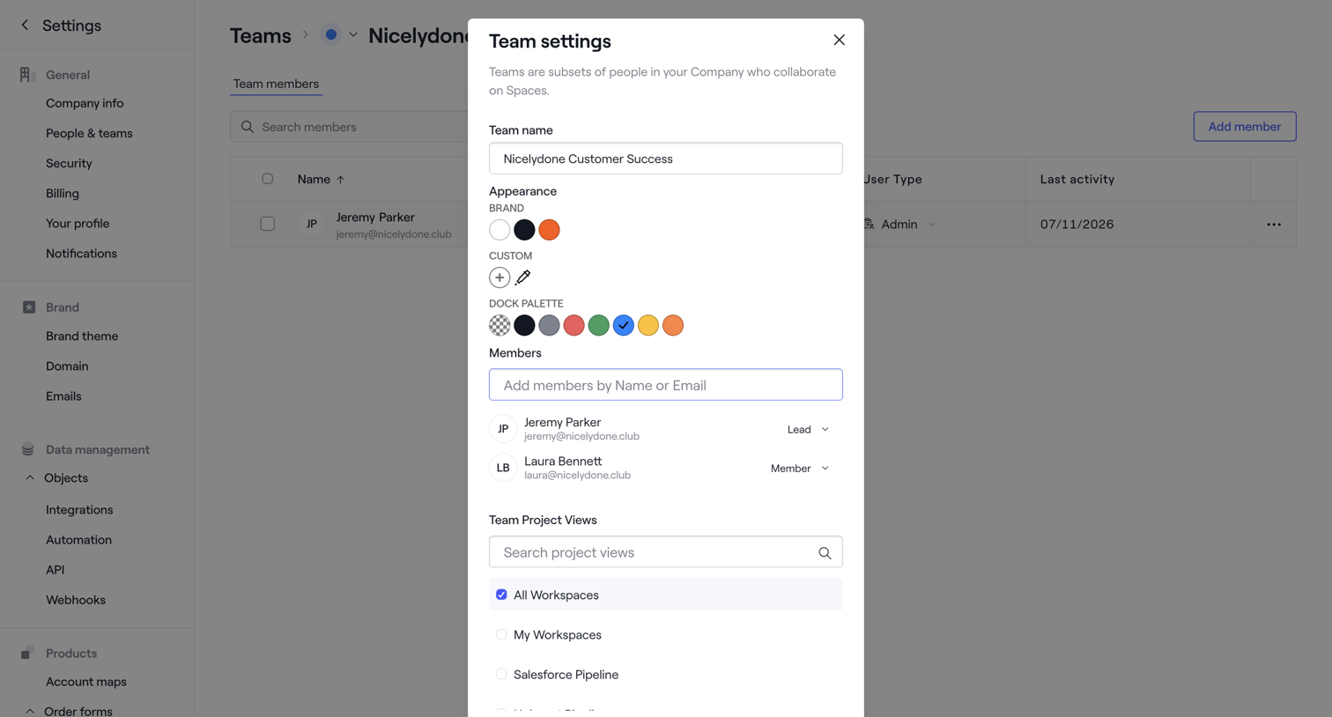Open Company info settings
Image resolution: width=1332 pixels, height=717 pixels.
[x=85, y=103]
